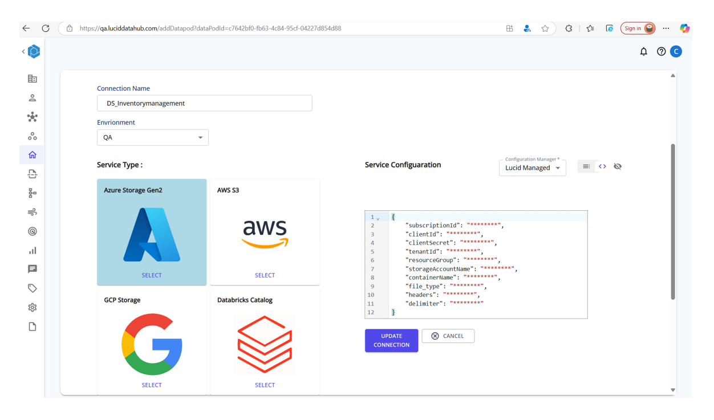Click the Lucid Data Hub hexagon logo
The image size is (714, 420).
pyautogui.click(x=34, y=51)
